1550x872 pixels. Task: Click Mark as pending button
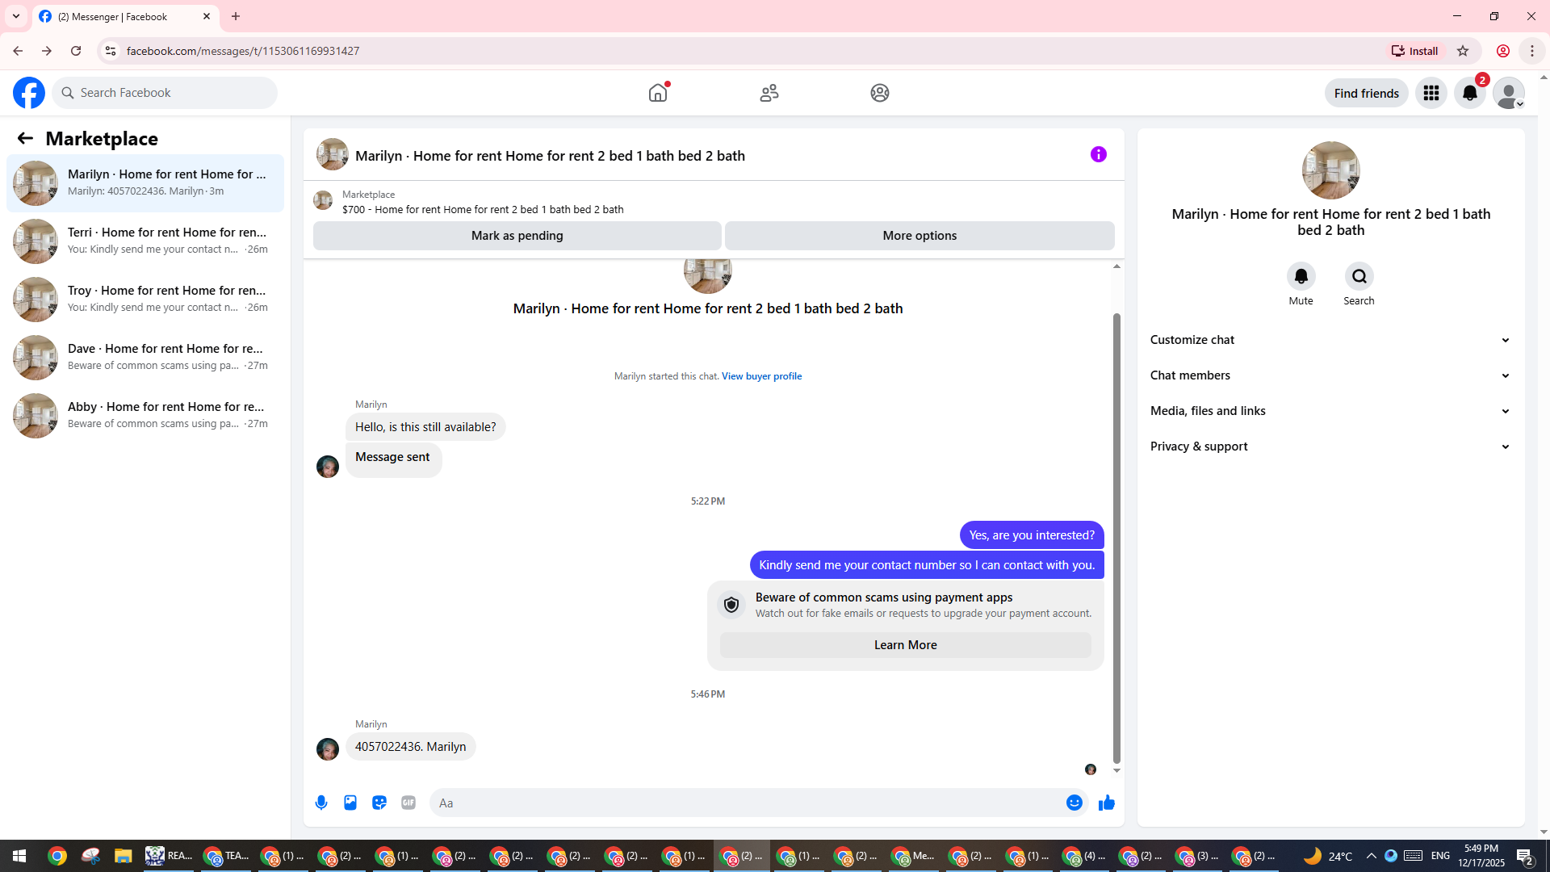click(517, 236)
